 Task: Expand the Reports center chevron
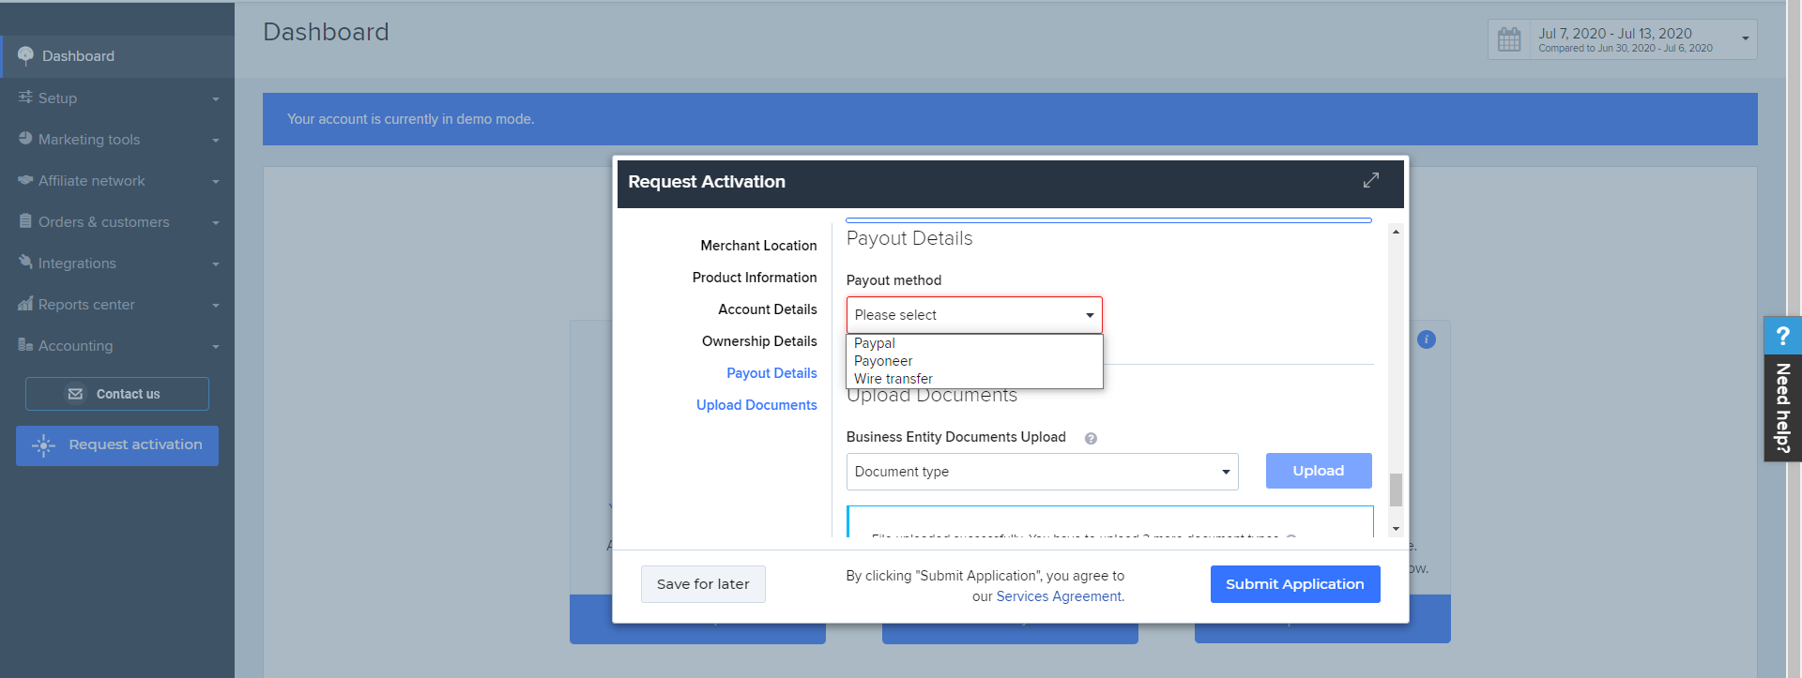click(216, 305)
